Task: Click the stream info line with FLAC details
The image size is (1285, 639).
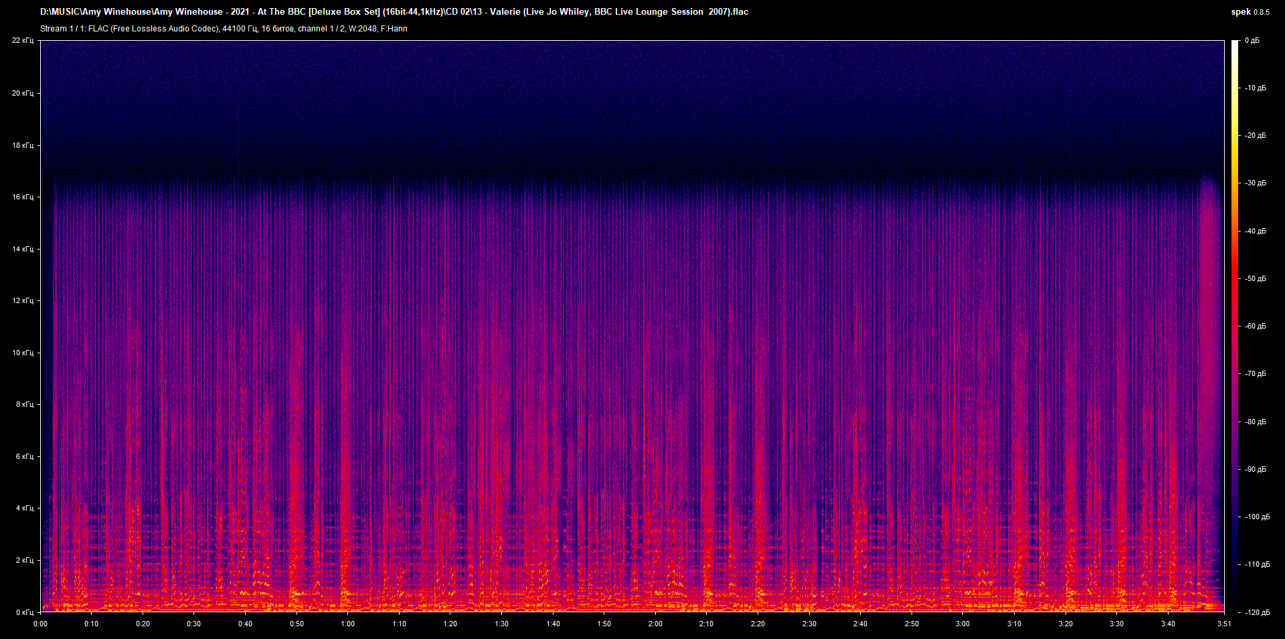Action: tap(224, 29)
